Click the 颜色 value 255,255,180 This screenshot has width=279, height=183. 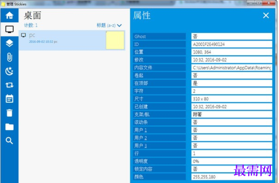232,177
